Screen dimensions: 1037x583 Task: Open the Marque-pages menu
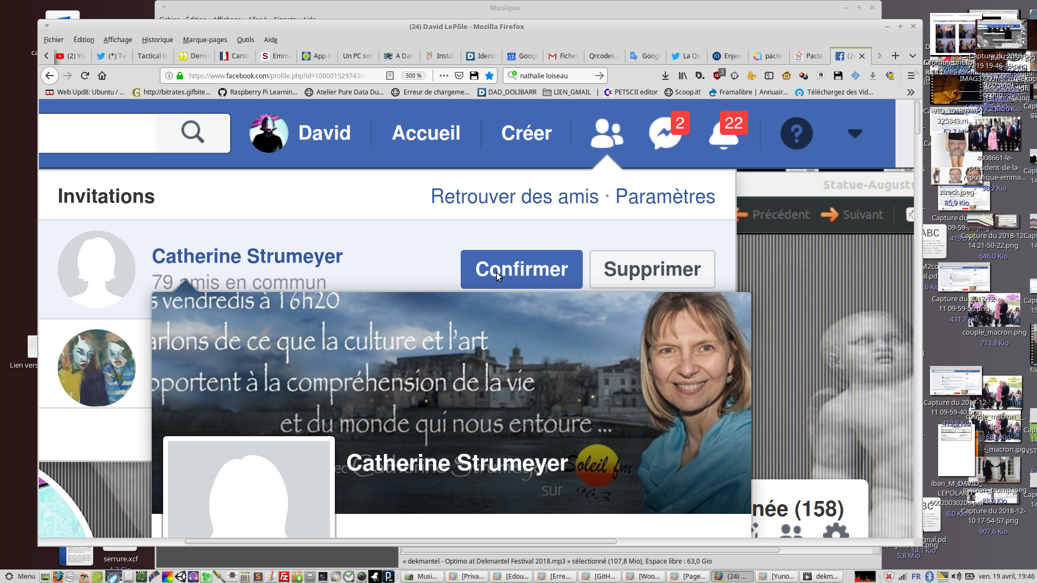click(x=205, y=39)
